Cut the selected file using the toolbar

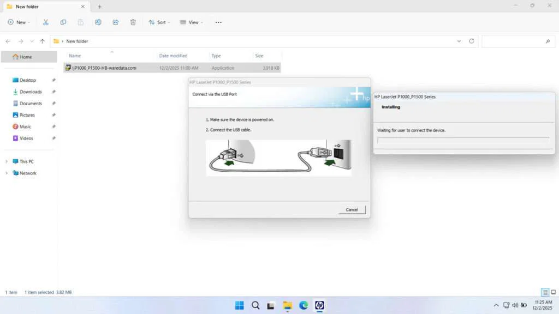[46, 22]
